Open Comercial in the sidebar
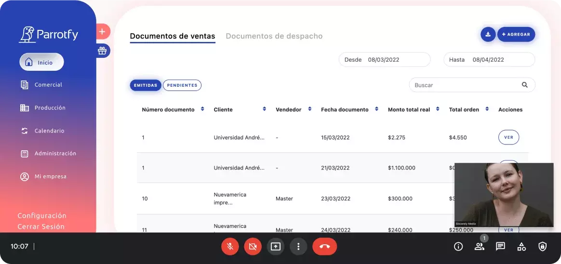Image resolution: width=561 pixels, height=264 pixels. tap(48, 85)
